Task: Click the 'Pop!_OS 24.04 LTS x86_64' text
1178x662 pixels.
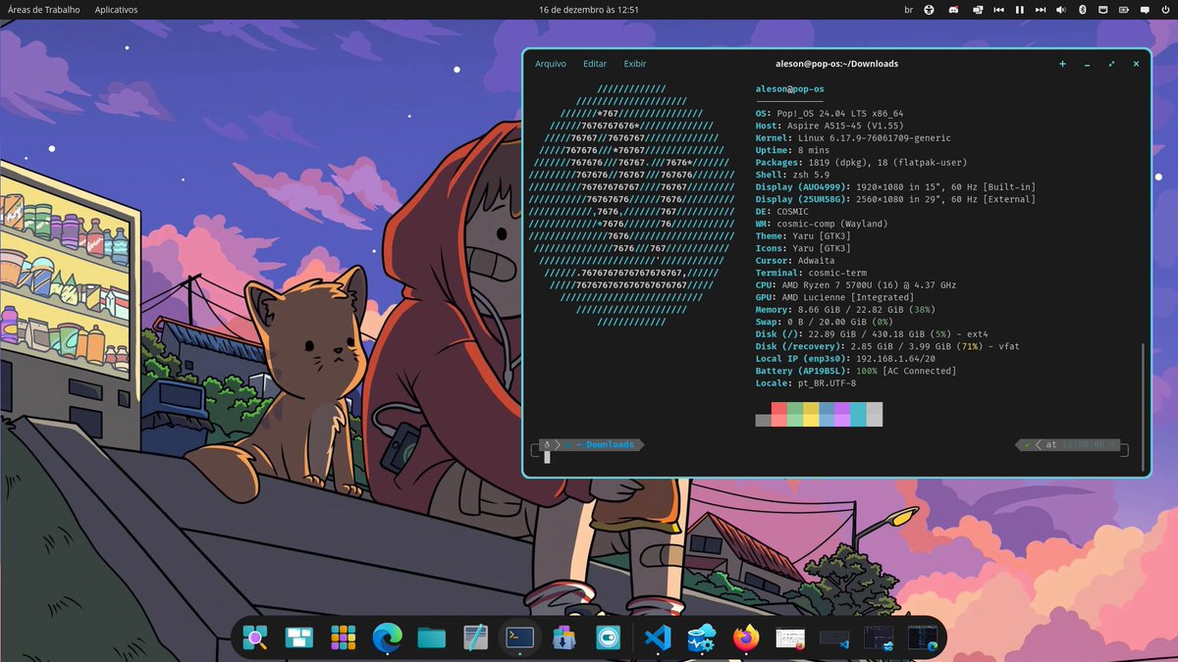Action: pyautogui.click(x=840, y=114)
